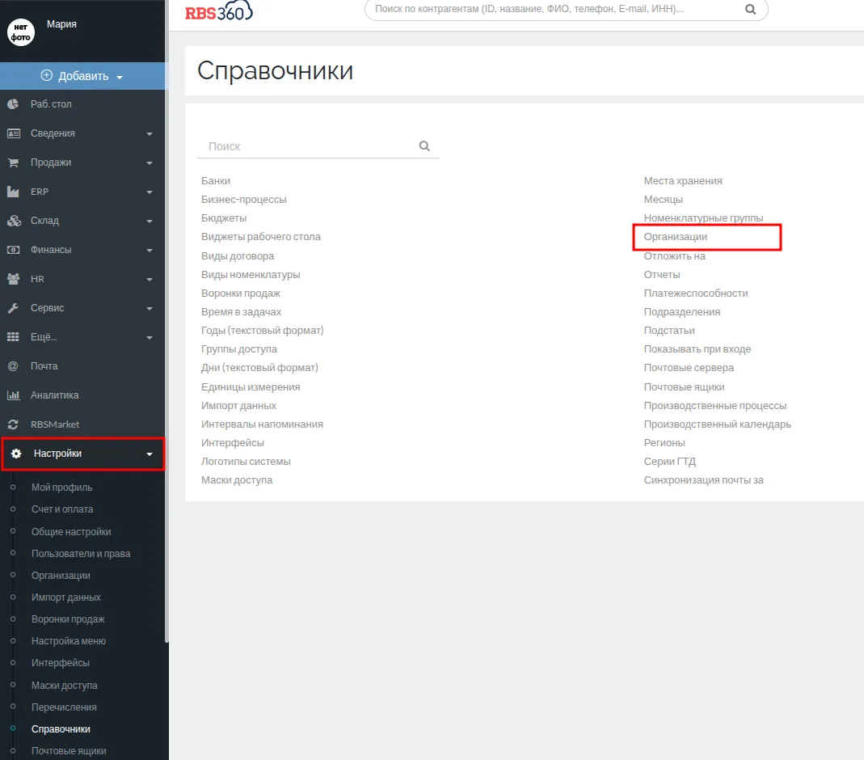
Task: Click the people icon next to HR
Action: (13, 279)
